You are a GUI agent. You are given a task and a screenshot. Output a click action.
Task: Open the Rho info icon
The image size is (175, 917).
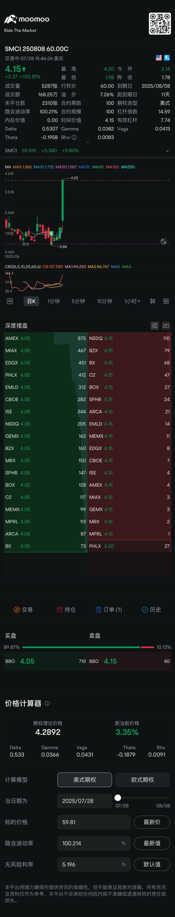click(74, 137)
